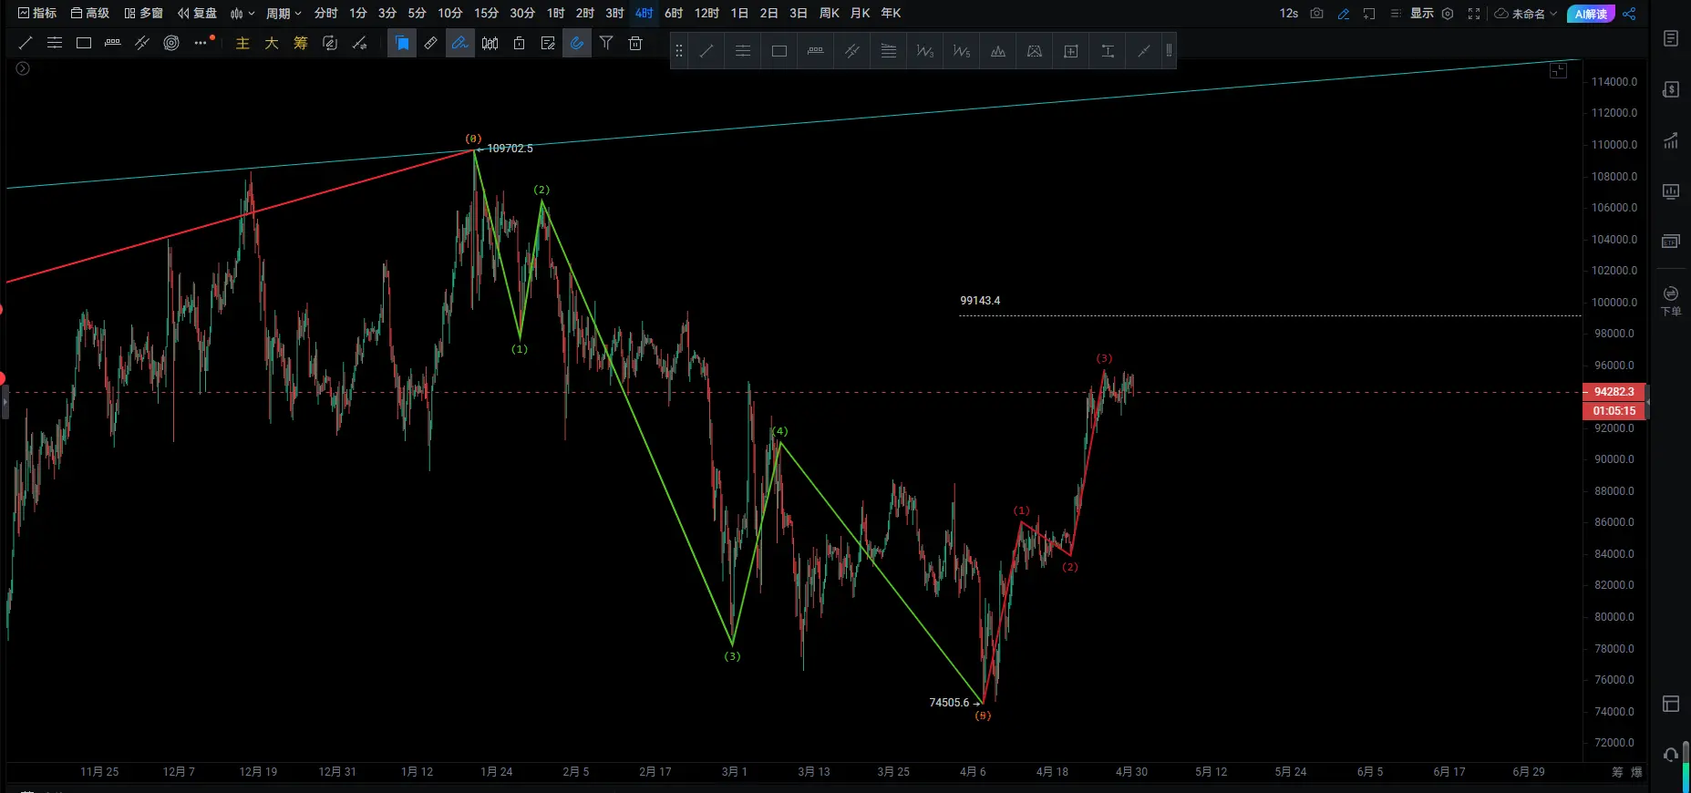
Task: Select the parallel channel tool in main toolbar
Action: click(142, 43)
